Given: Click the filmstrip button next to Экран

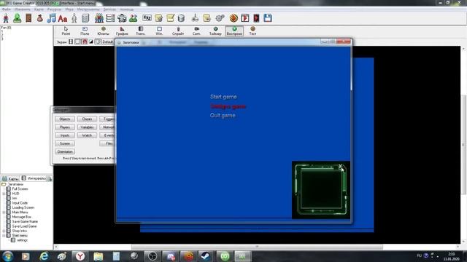Looking at the screenshot, I should [x=71, y=42].
